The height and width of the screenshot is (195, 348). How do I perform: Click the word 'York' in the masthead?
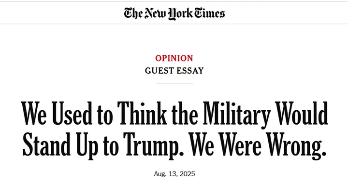coord(180,14)
